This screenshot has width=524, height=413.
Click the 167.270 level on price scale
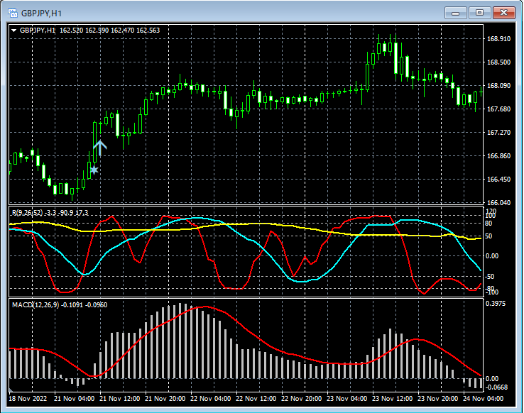tap(500, 133)
